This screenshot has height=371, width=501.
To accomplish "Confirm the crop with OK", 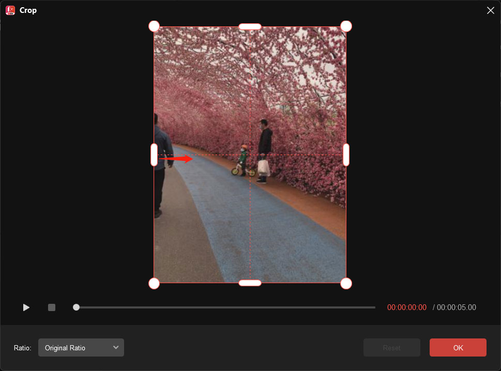I will pyautogui.click(x=458, y=348).
